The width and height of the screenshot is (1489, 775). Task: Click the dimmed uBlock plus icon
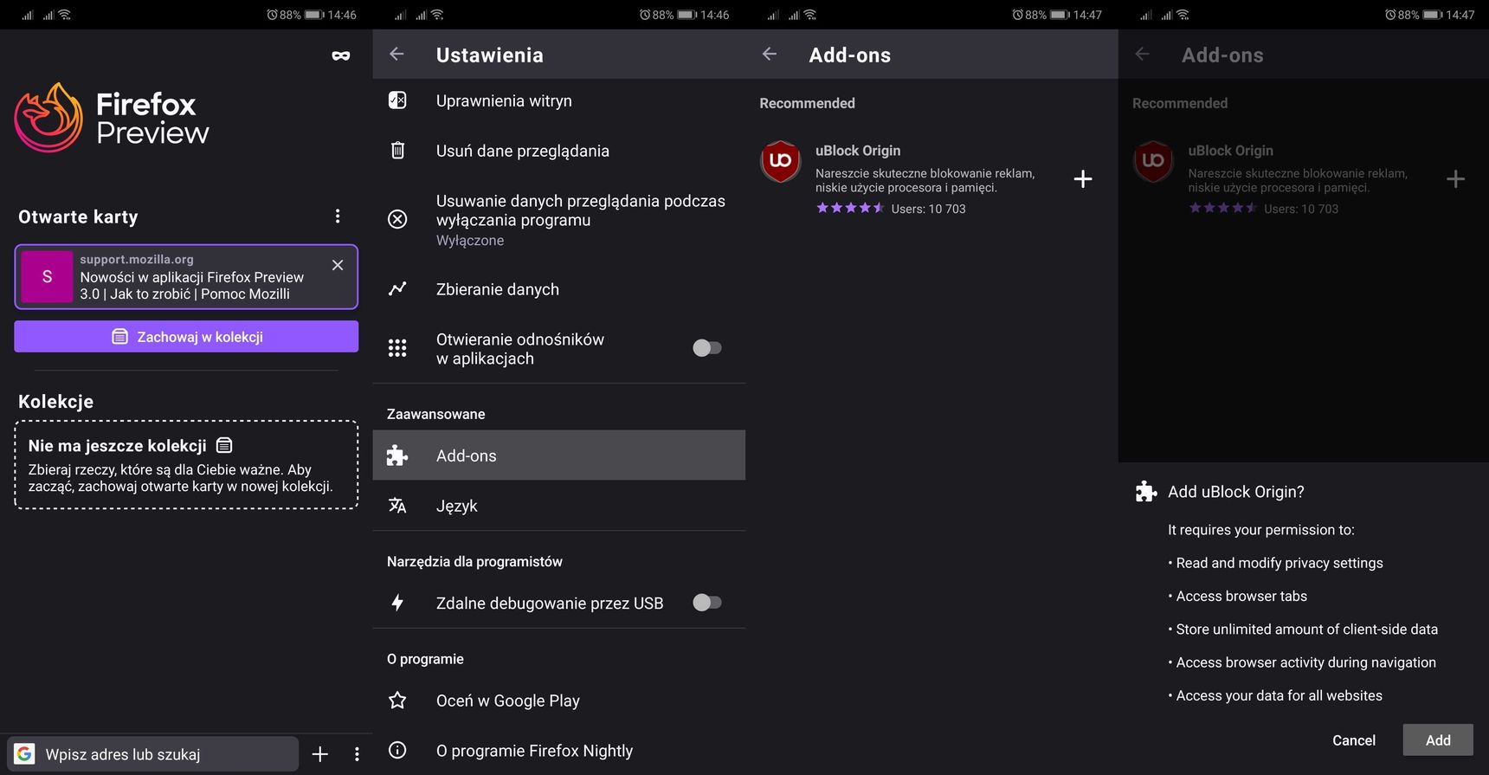pos(1456,179)
